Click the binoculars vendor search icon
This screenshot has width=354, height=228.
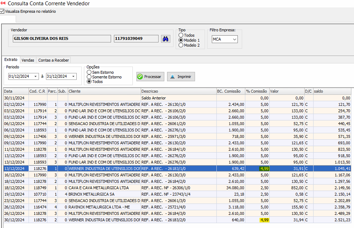(x=165, y=39)
